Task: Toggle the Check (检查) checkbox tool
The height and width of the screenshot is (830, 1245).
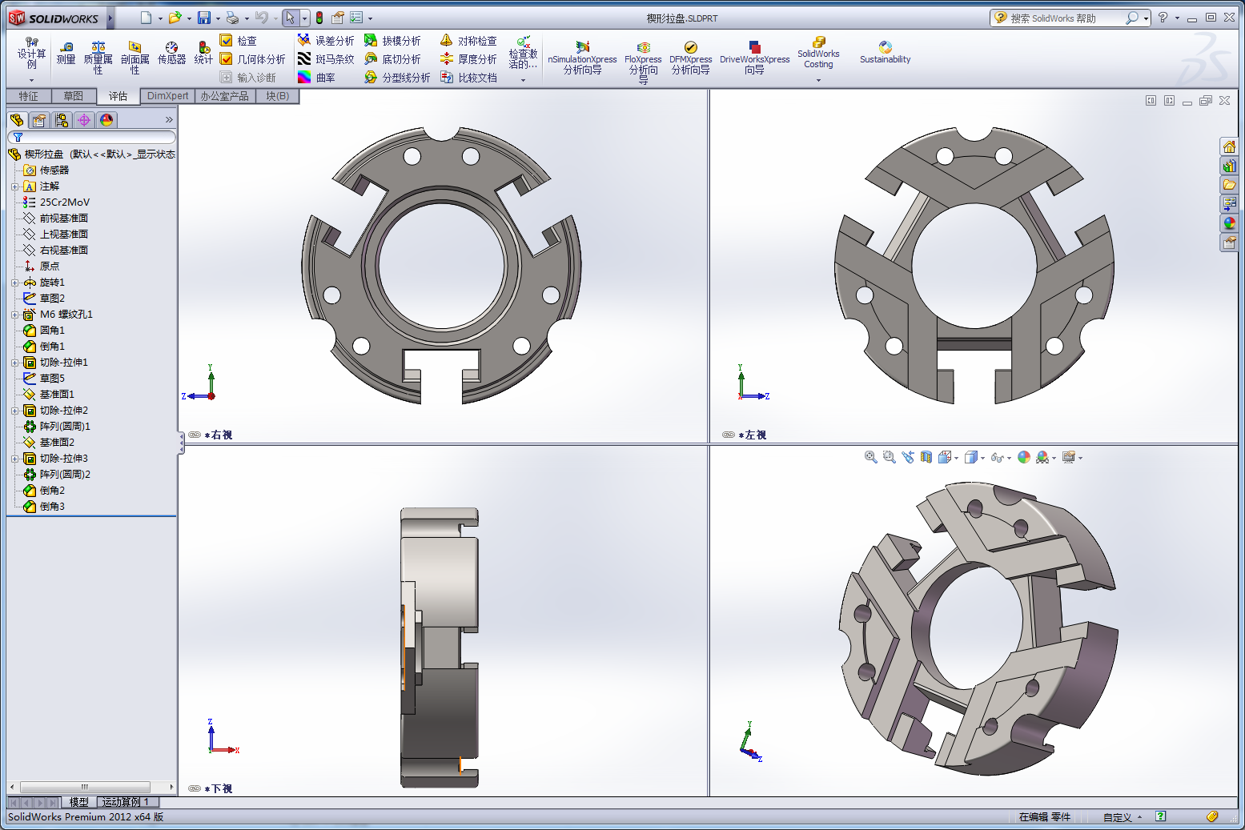Action: pyautogui.click(x=239, y=40)
